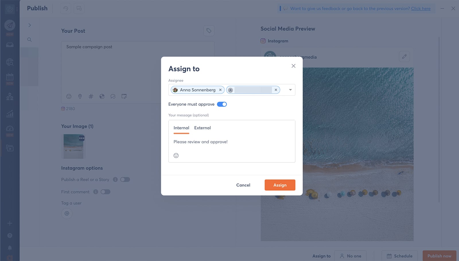Click the Publish now button
Screen dimensions: 459x261
pos(439,256)
